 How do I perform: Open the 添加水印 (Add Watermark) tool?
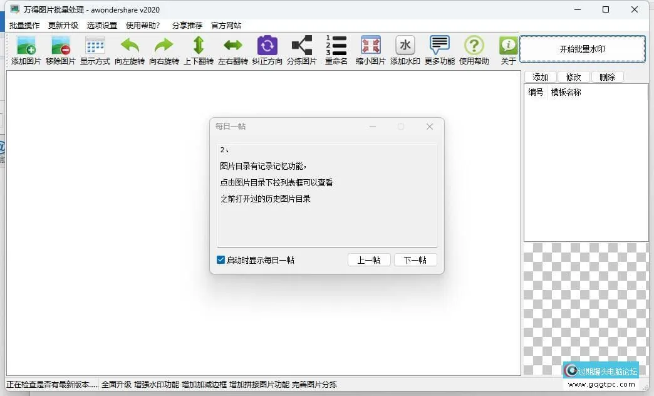pos(405,50)
